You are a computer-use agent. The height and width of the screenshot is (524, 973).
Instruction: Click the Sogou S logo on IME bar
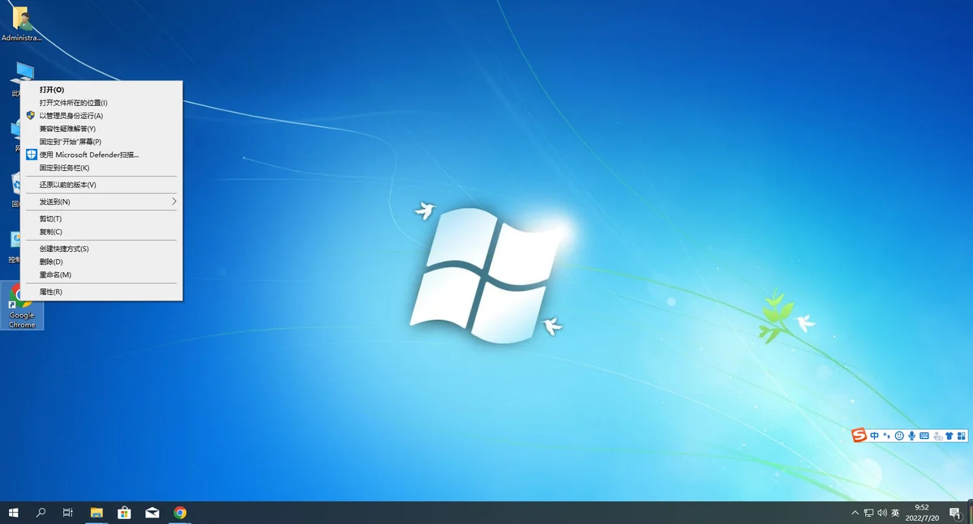[859, 436]
